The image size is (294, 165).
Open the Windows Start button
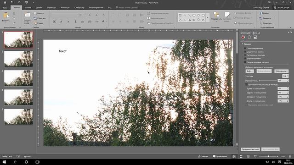(x=4, y=162)
